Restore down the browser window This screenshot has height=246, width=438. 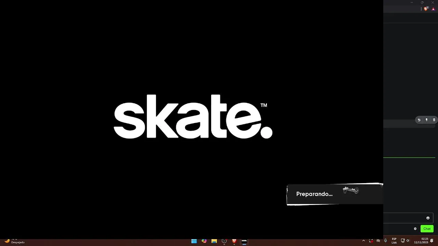point(422,2)
